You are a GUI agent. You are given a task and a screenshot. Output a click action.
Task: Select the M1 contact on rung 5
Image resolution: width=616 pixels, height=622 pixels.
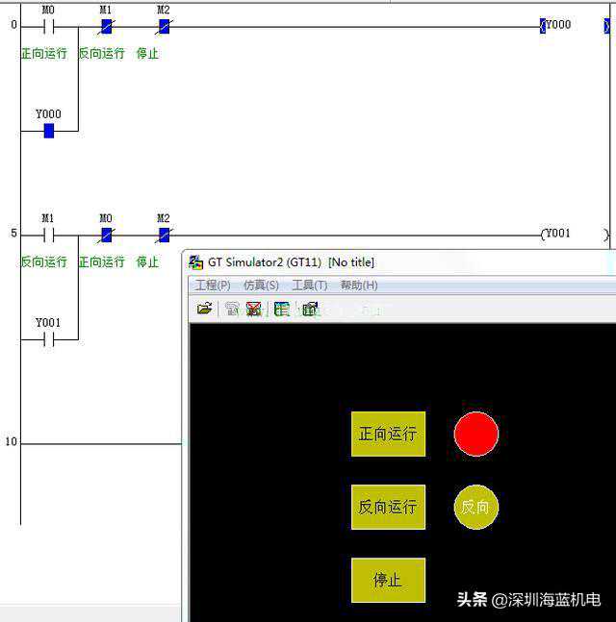(x=48, y=235)
